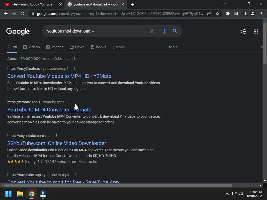267x200 pixels.
Task: Click the scrollbar down arrow
Action: tap(265, 181)
